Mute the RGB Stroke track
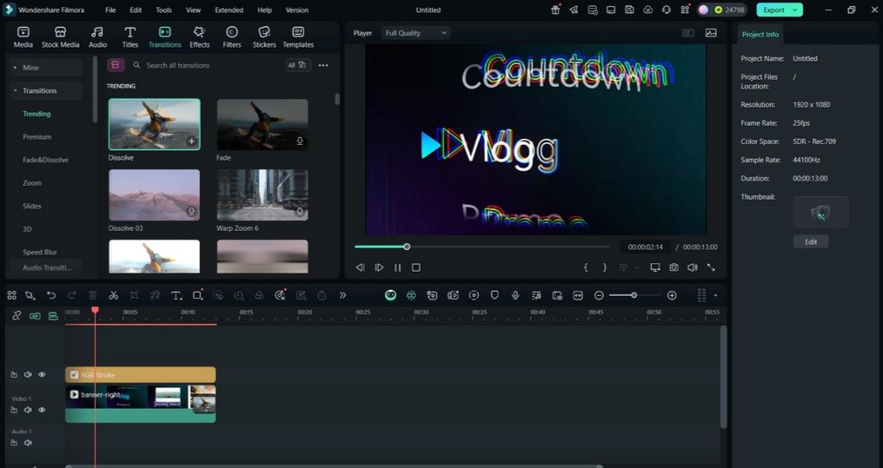Viewport: 883px width, 468px height. click(28, 374)
